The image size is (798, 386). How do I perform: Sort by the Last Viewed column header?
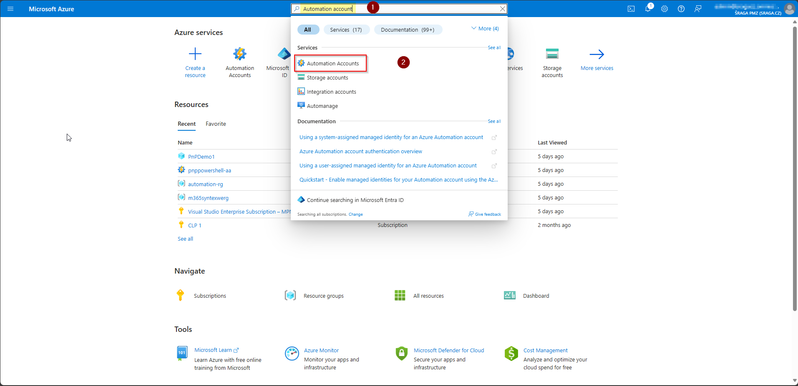point(552,142)
